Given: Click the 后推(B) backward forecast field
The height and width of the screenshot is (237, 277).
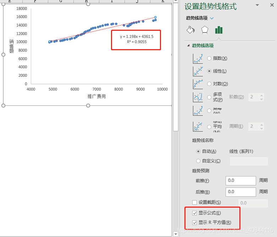Looking at the screenshot, I should coord(240,192).
